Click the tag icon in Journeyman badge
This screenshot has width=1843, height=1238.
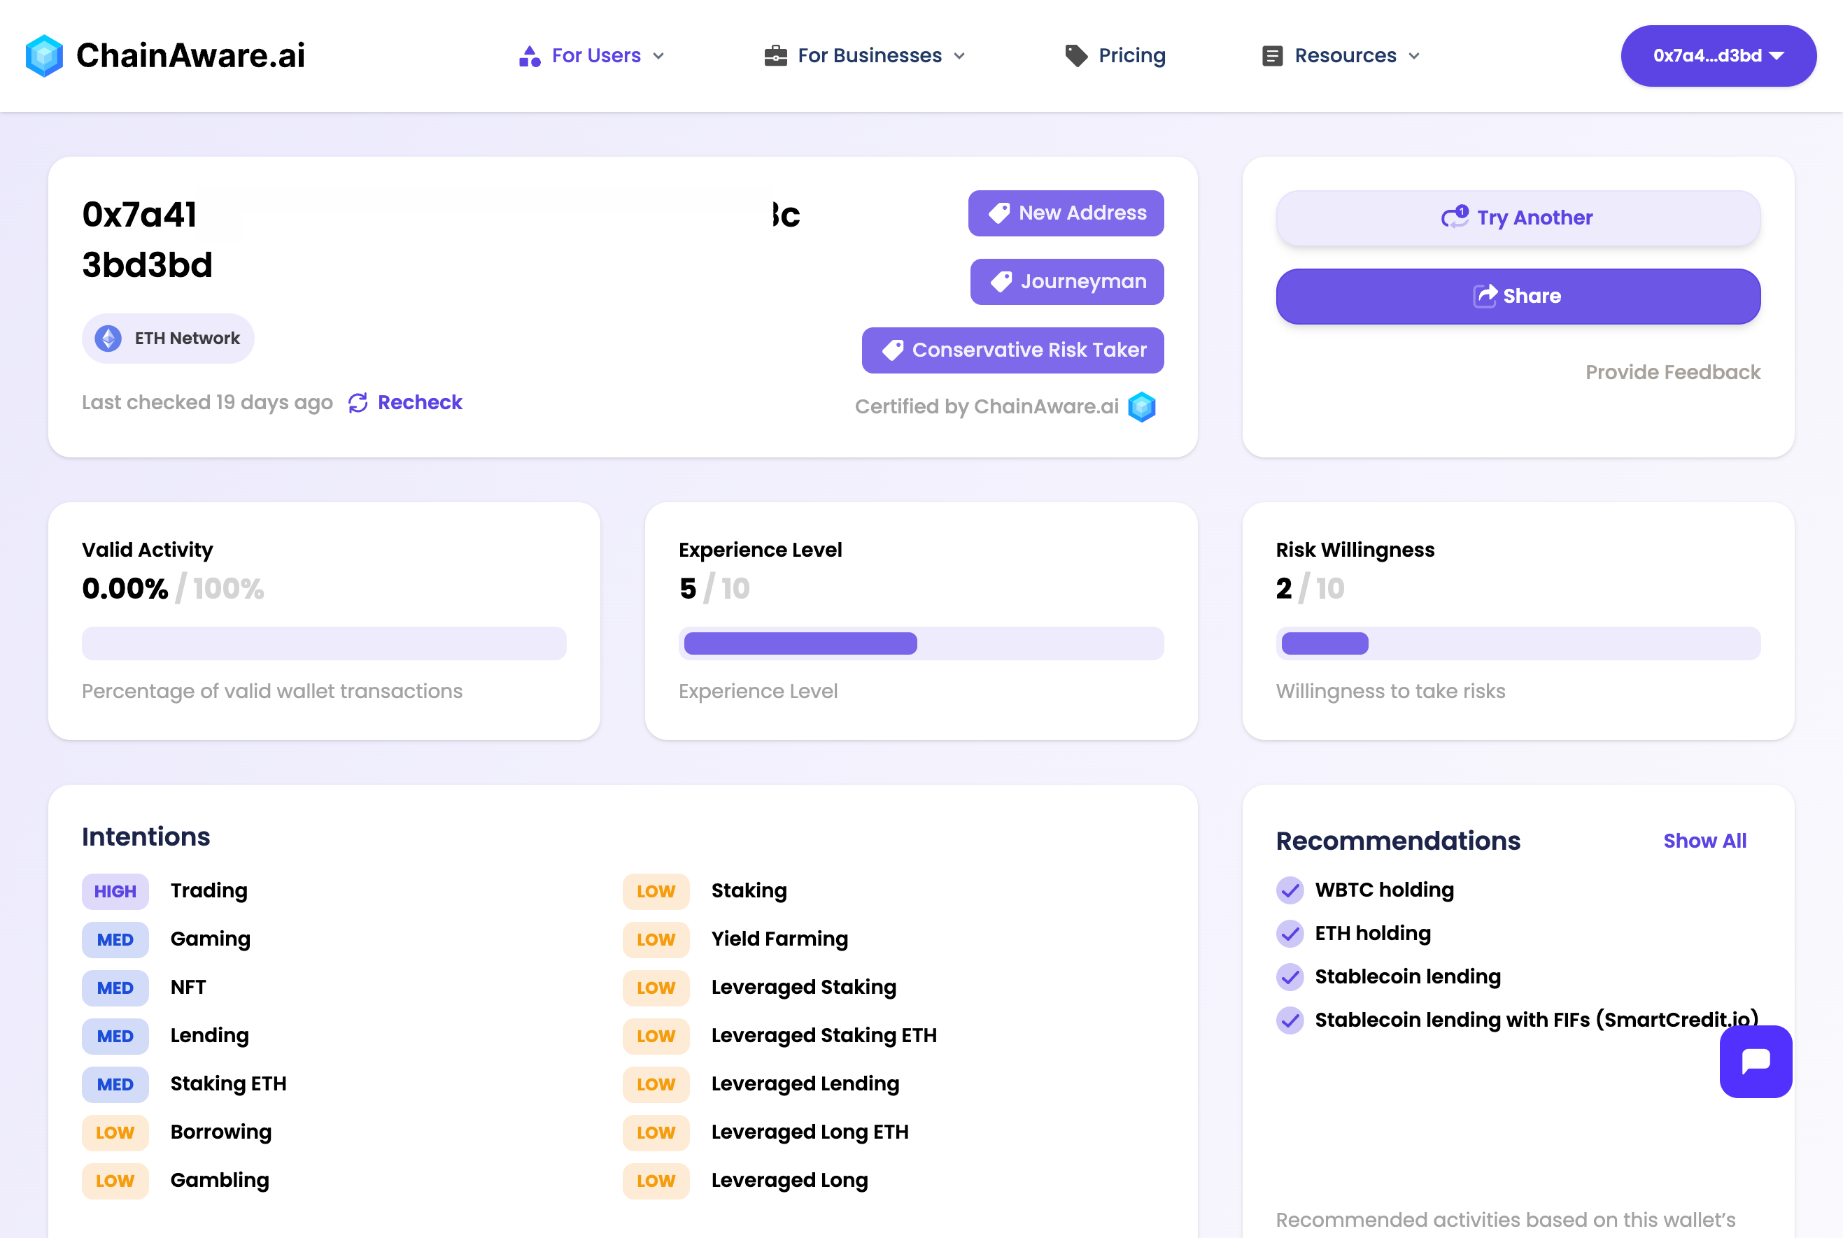[1001, 282]
